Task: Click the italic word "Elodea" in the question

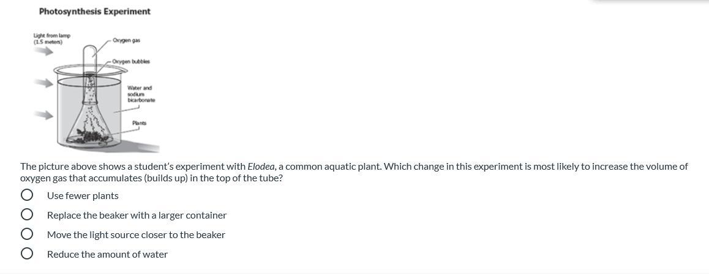Action: [261, 166]
